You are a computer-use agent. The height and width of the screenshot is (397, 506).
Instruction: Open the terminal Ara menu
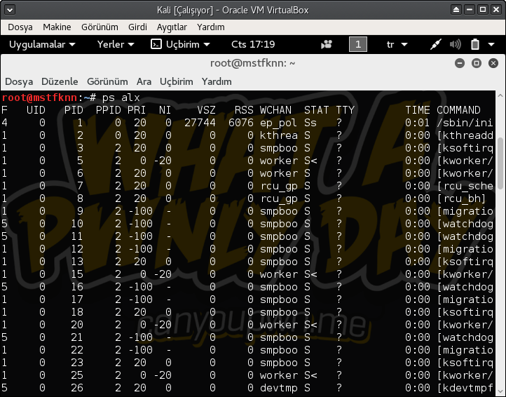pyautogui.click(x=144, y=81)
